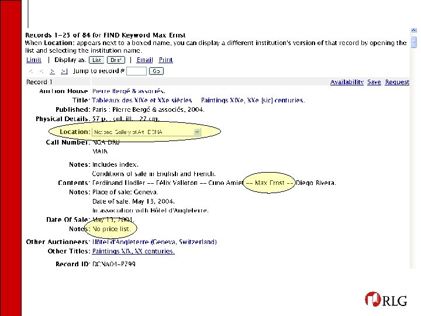Jump to last record page arrow

point(64,71)
